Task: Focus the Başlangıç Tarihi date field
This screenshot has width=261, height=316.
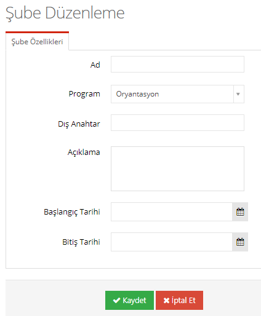Action: click(172, 211)
